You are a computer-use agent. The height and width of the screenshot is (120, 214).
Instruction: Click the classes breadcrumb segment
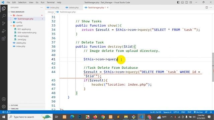coord(50,12)
